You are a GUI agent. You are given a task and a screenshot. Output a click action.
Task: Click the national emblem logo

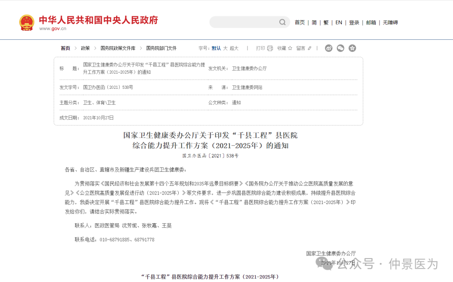coord(27,23)
